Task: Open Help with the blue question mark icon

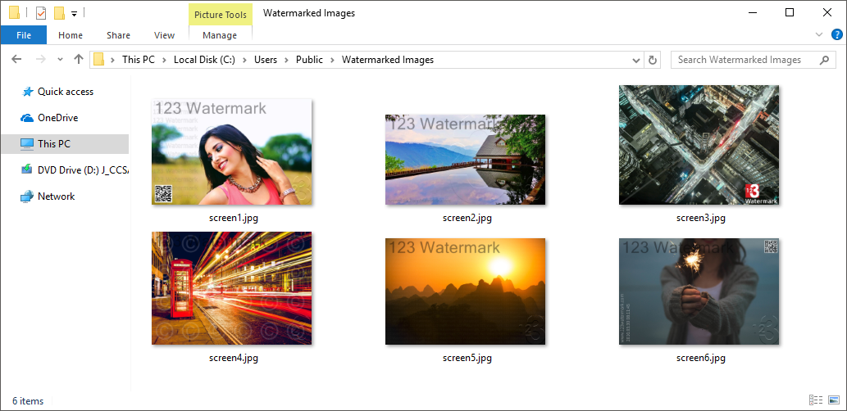Action: (x=836, y=35)
